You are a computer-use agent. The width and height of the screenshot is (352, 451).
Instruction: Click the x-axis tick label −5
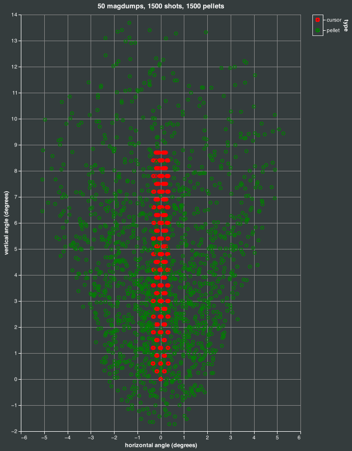[x=44, y=437]
